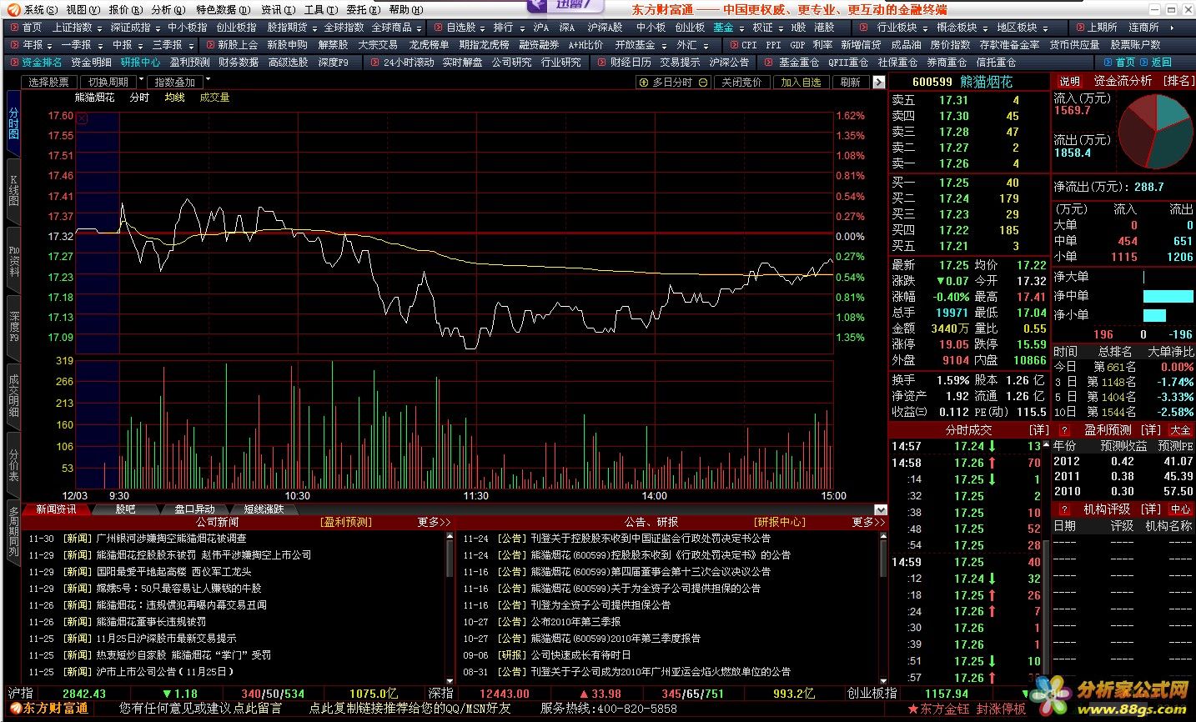Click 更多>> in the 公司新闻 header
1196x722 pixels.
(434, 522)
